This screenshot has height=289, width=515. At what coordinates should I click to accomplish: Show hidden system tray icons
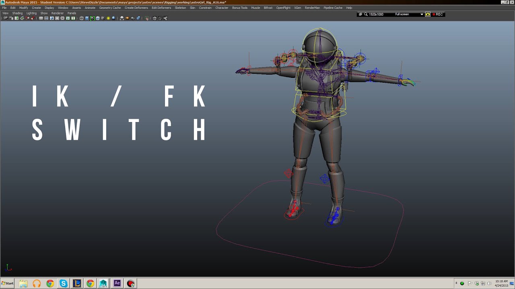point(456,283)
